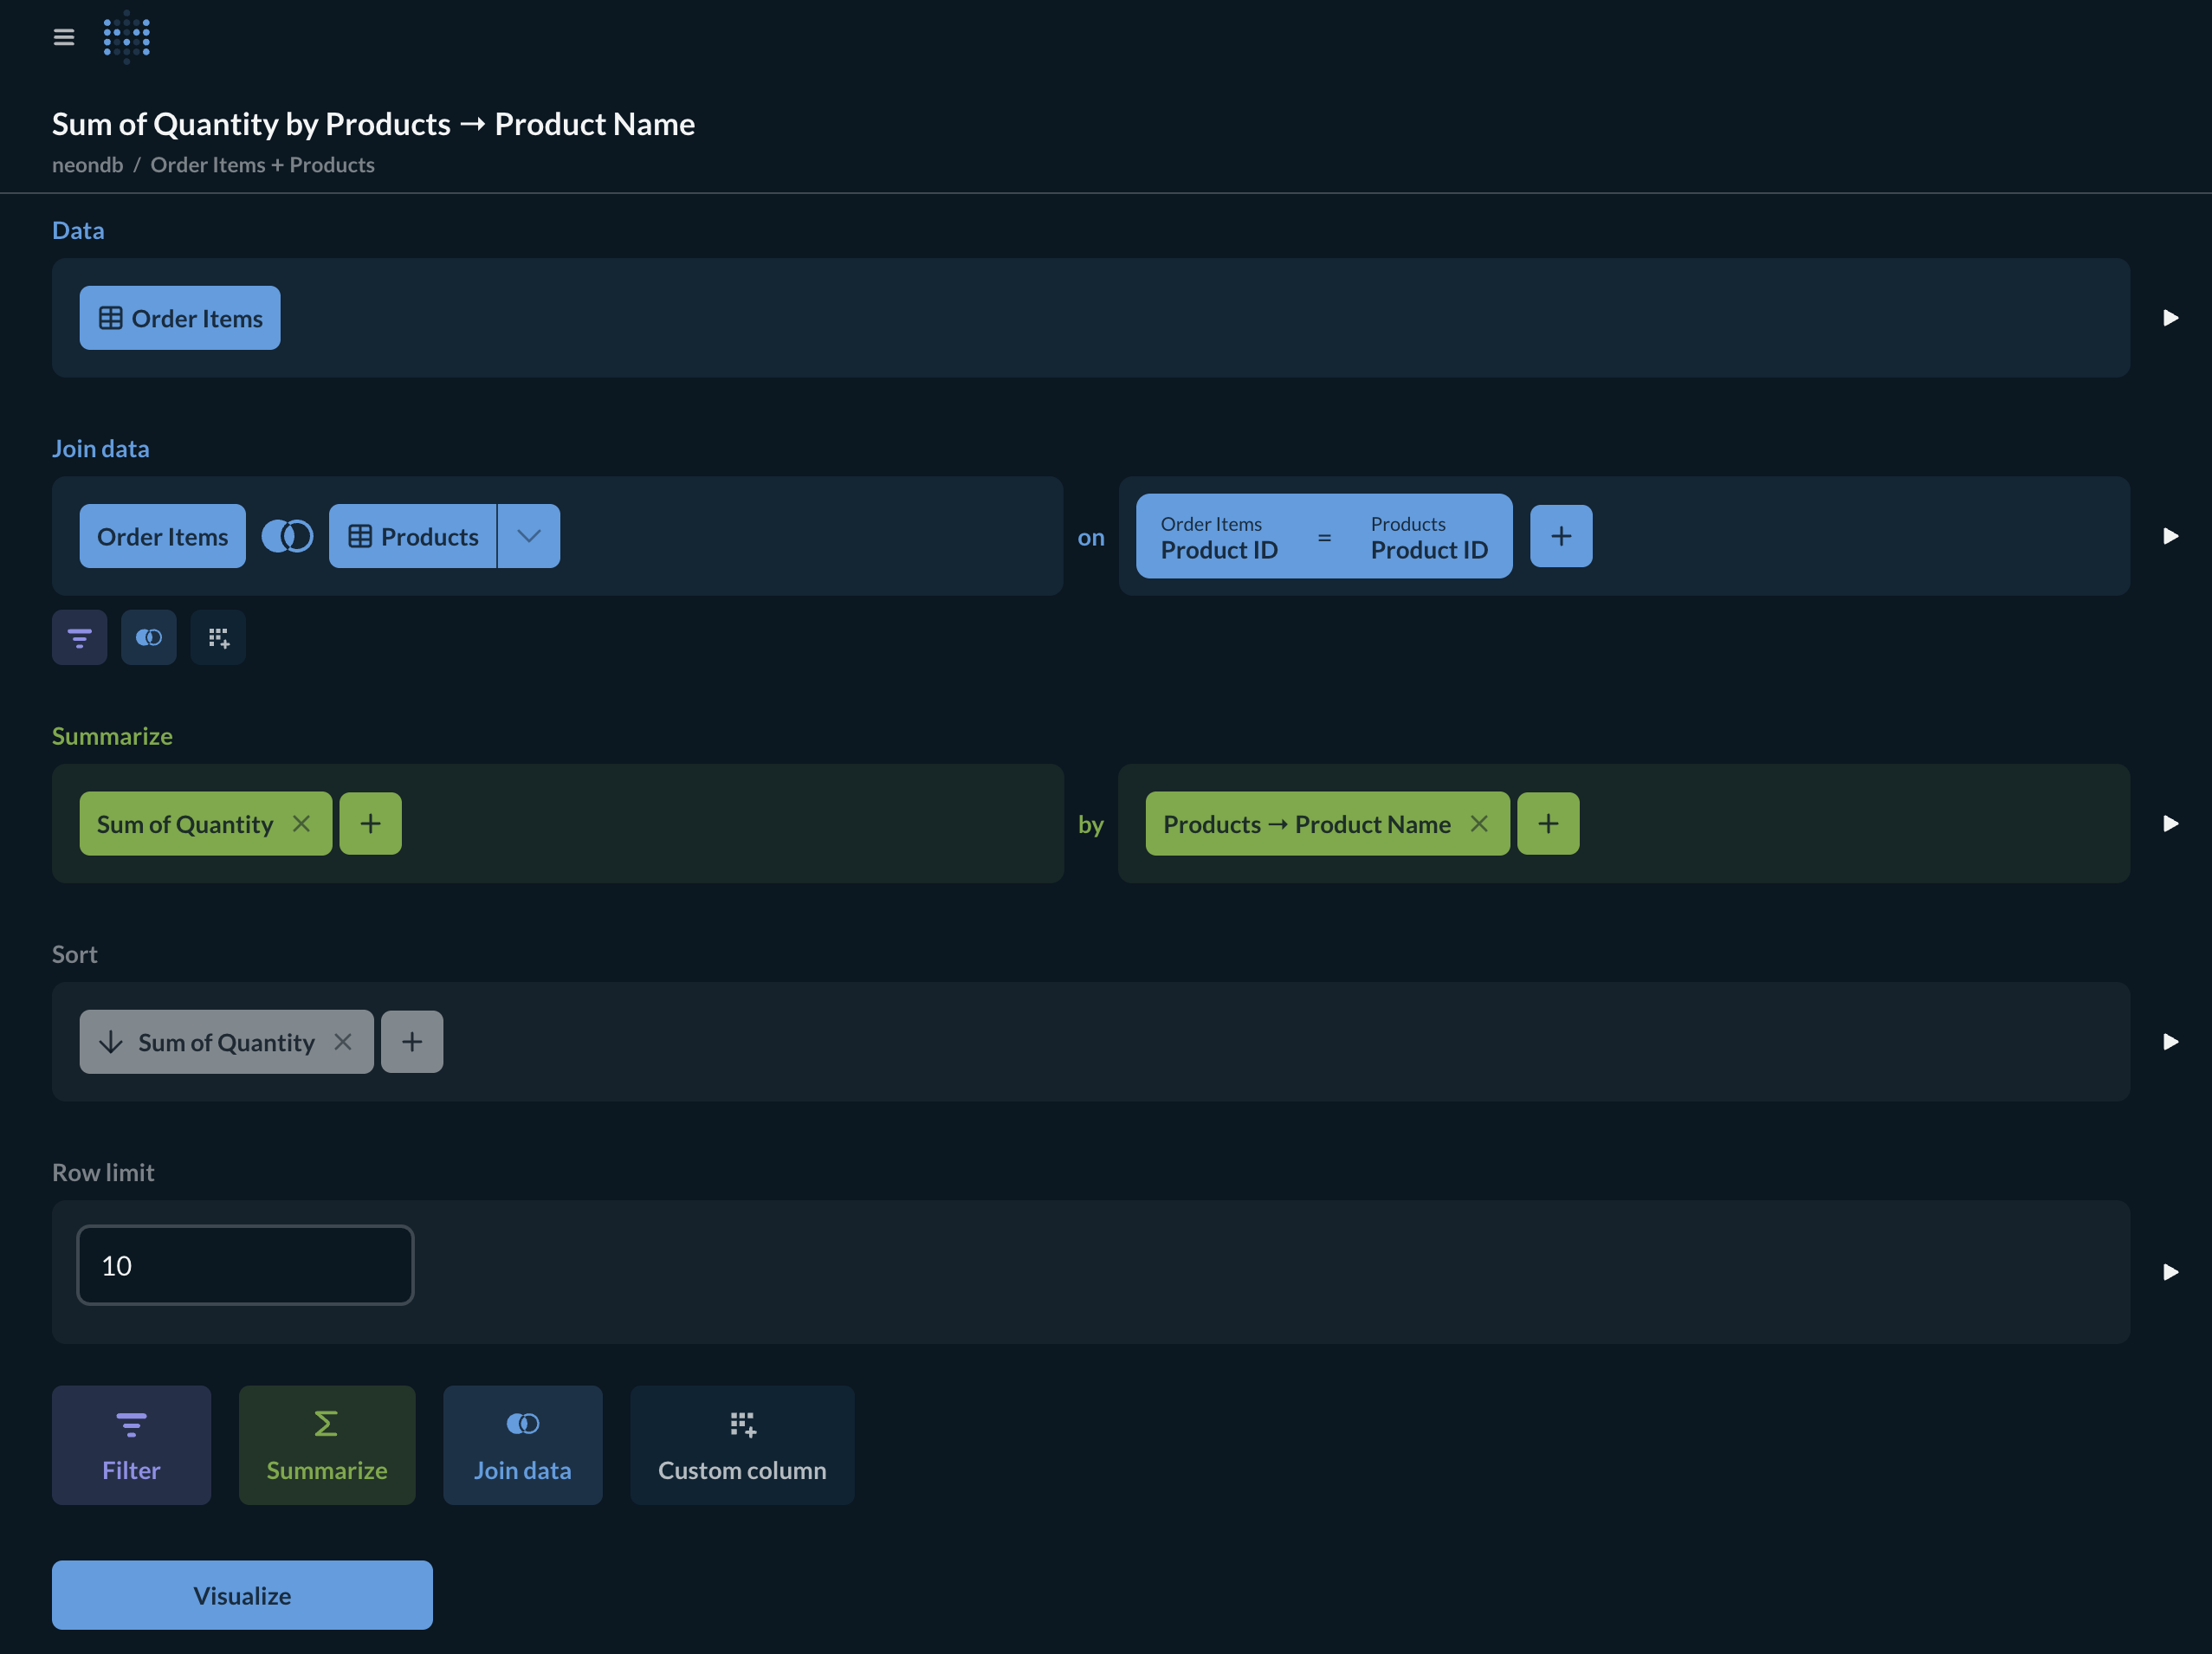Viewport: 2212px width, 1654px height.
Task: Preview the Summarize step results
Action: 2171,824
